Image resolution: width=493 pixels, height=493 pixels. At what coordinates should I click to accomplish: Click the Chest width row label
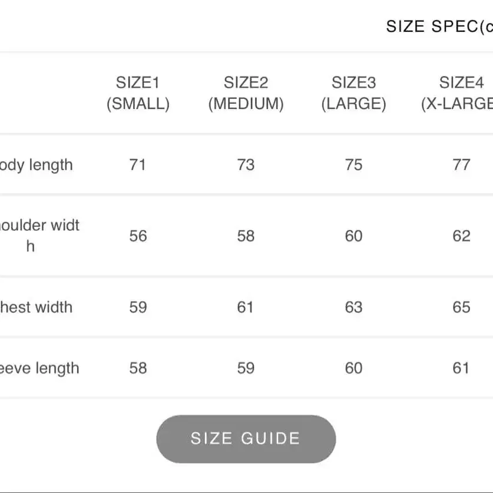click(36, 307)
